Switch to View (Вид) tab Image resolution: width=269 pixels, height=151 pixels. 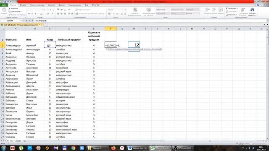(x=87, y=5)
